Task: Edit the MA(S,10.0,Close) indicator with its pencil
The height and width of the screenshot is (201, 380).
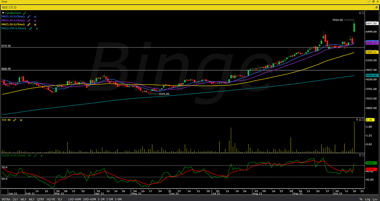Action: [29, 16]
